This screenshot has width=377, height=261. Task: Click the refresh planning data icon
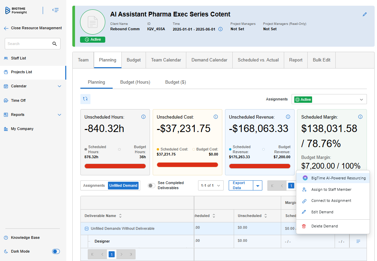[x=85, y=99]
